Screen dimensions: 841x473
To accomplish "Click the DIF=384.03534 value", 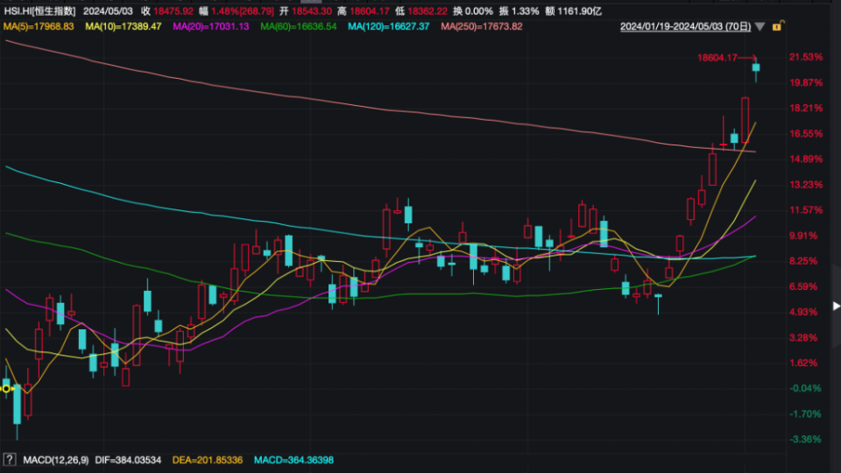I will (128, 460).
